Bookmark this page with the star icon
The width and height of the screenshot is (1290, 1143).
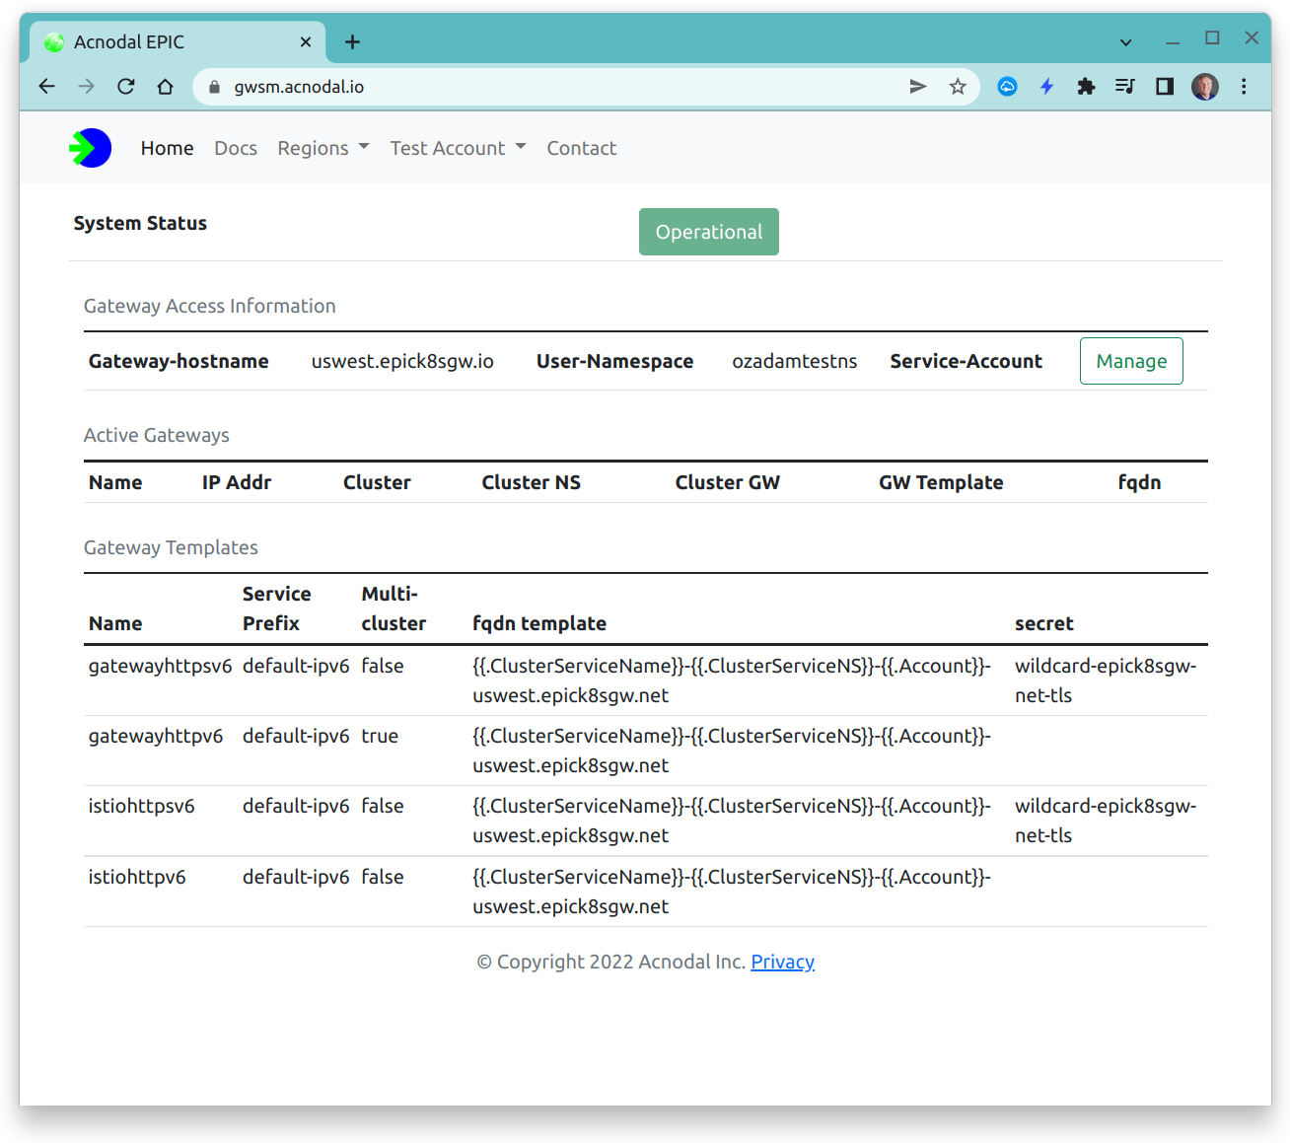click(958, 87)
